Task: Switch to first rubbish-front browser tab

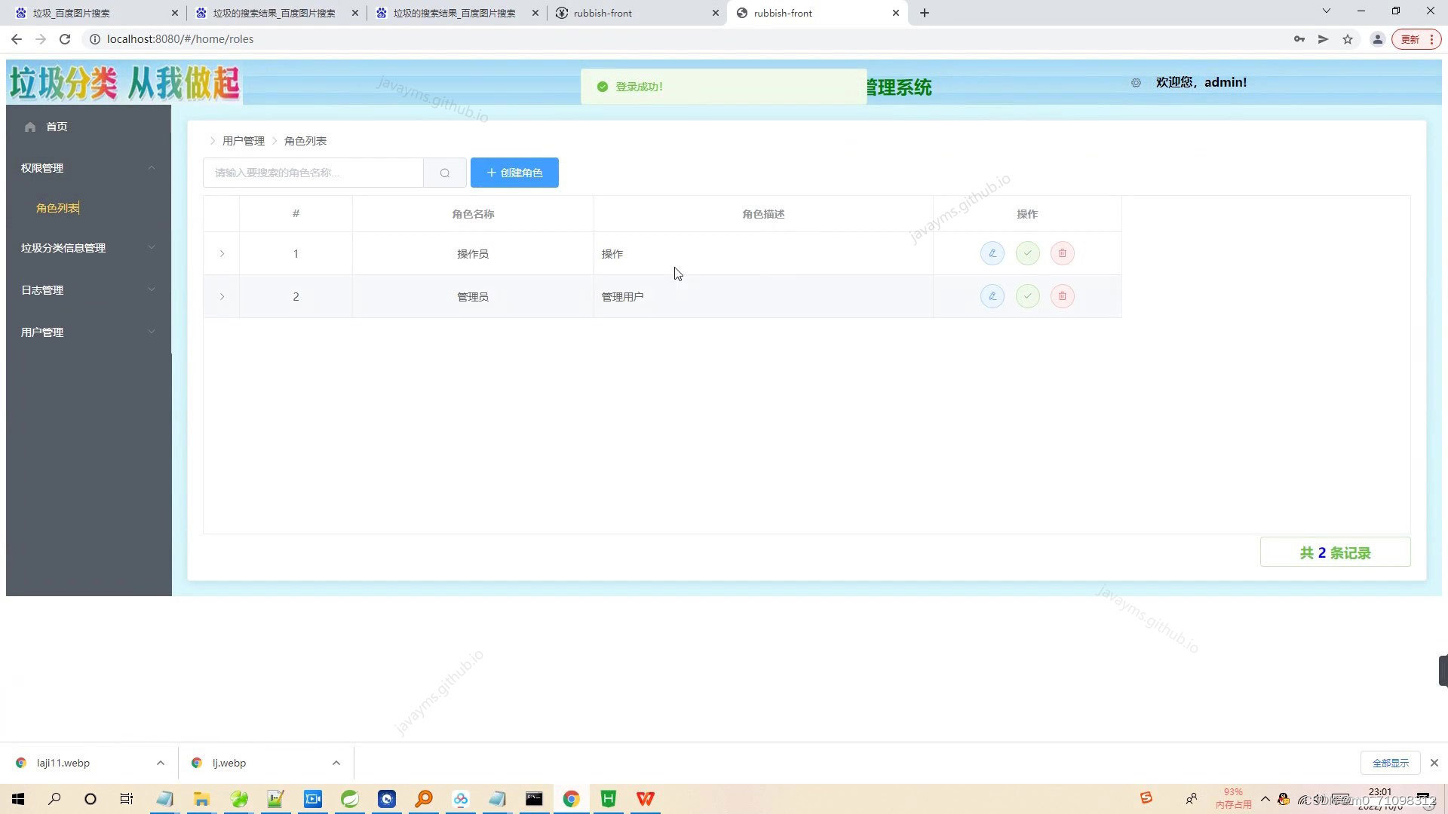Action: [x=633, y=13]
